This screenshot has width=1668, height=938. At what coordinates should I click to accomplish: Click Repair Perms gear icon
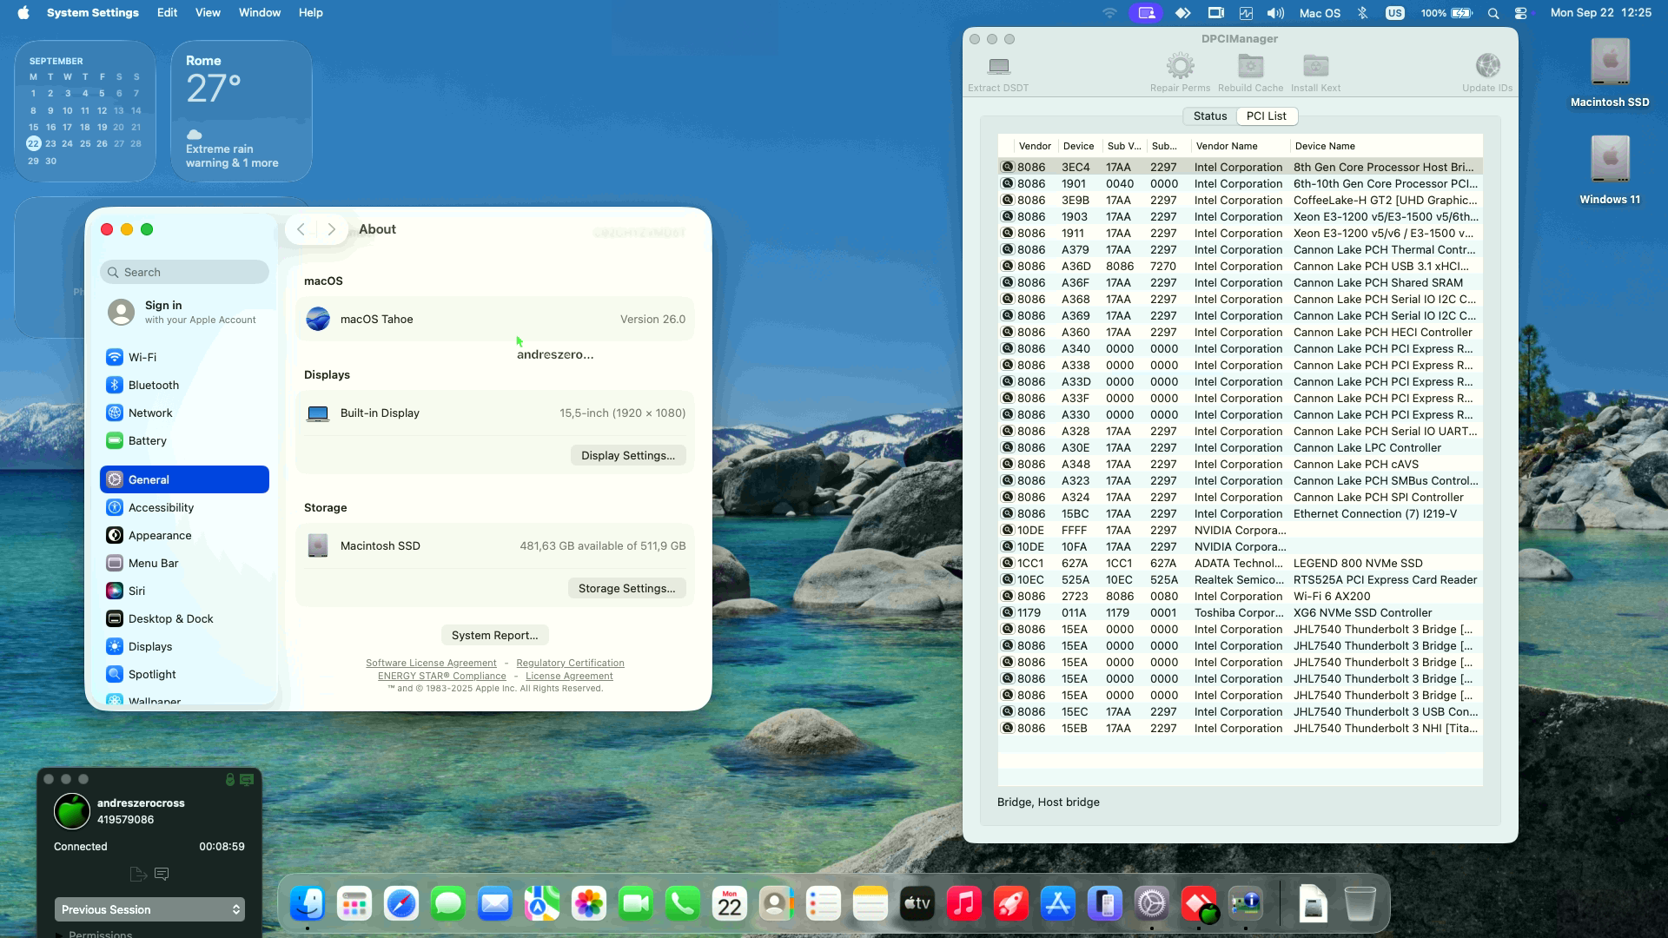coord(1180,66)
